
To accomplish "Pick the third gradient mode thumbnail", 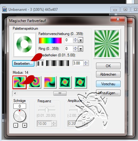I will click(x=50, y=82).
